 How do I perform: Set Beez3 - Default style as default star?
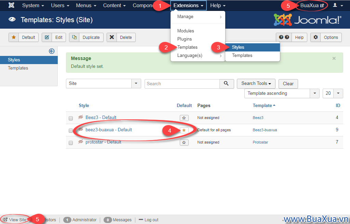[184, 118]
